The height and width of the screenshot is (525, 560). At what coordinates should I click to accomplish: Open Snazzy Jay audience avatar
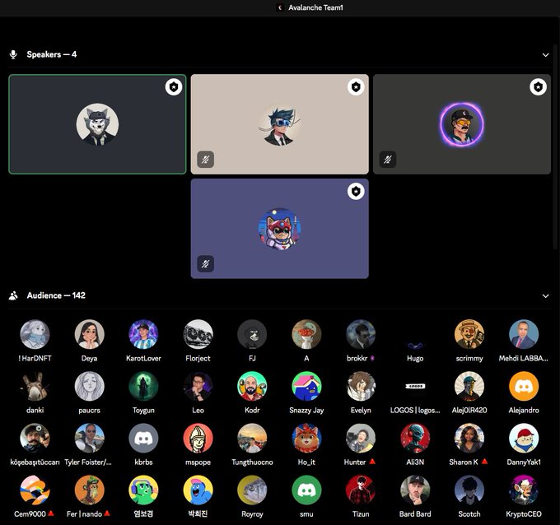coord(306,386)
